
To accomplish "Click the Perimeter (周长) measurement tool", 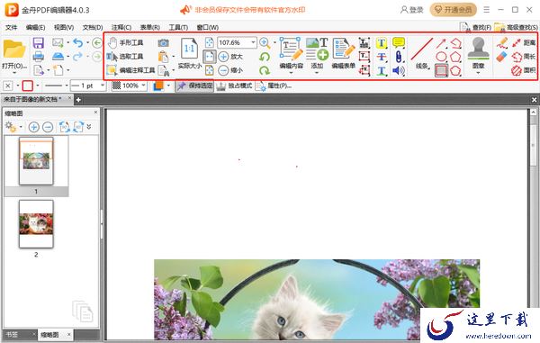I will pos(524,57).
